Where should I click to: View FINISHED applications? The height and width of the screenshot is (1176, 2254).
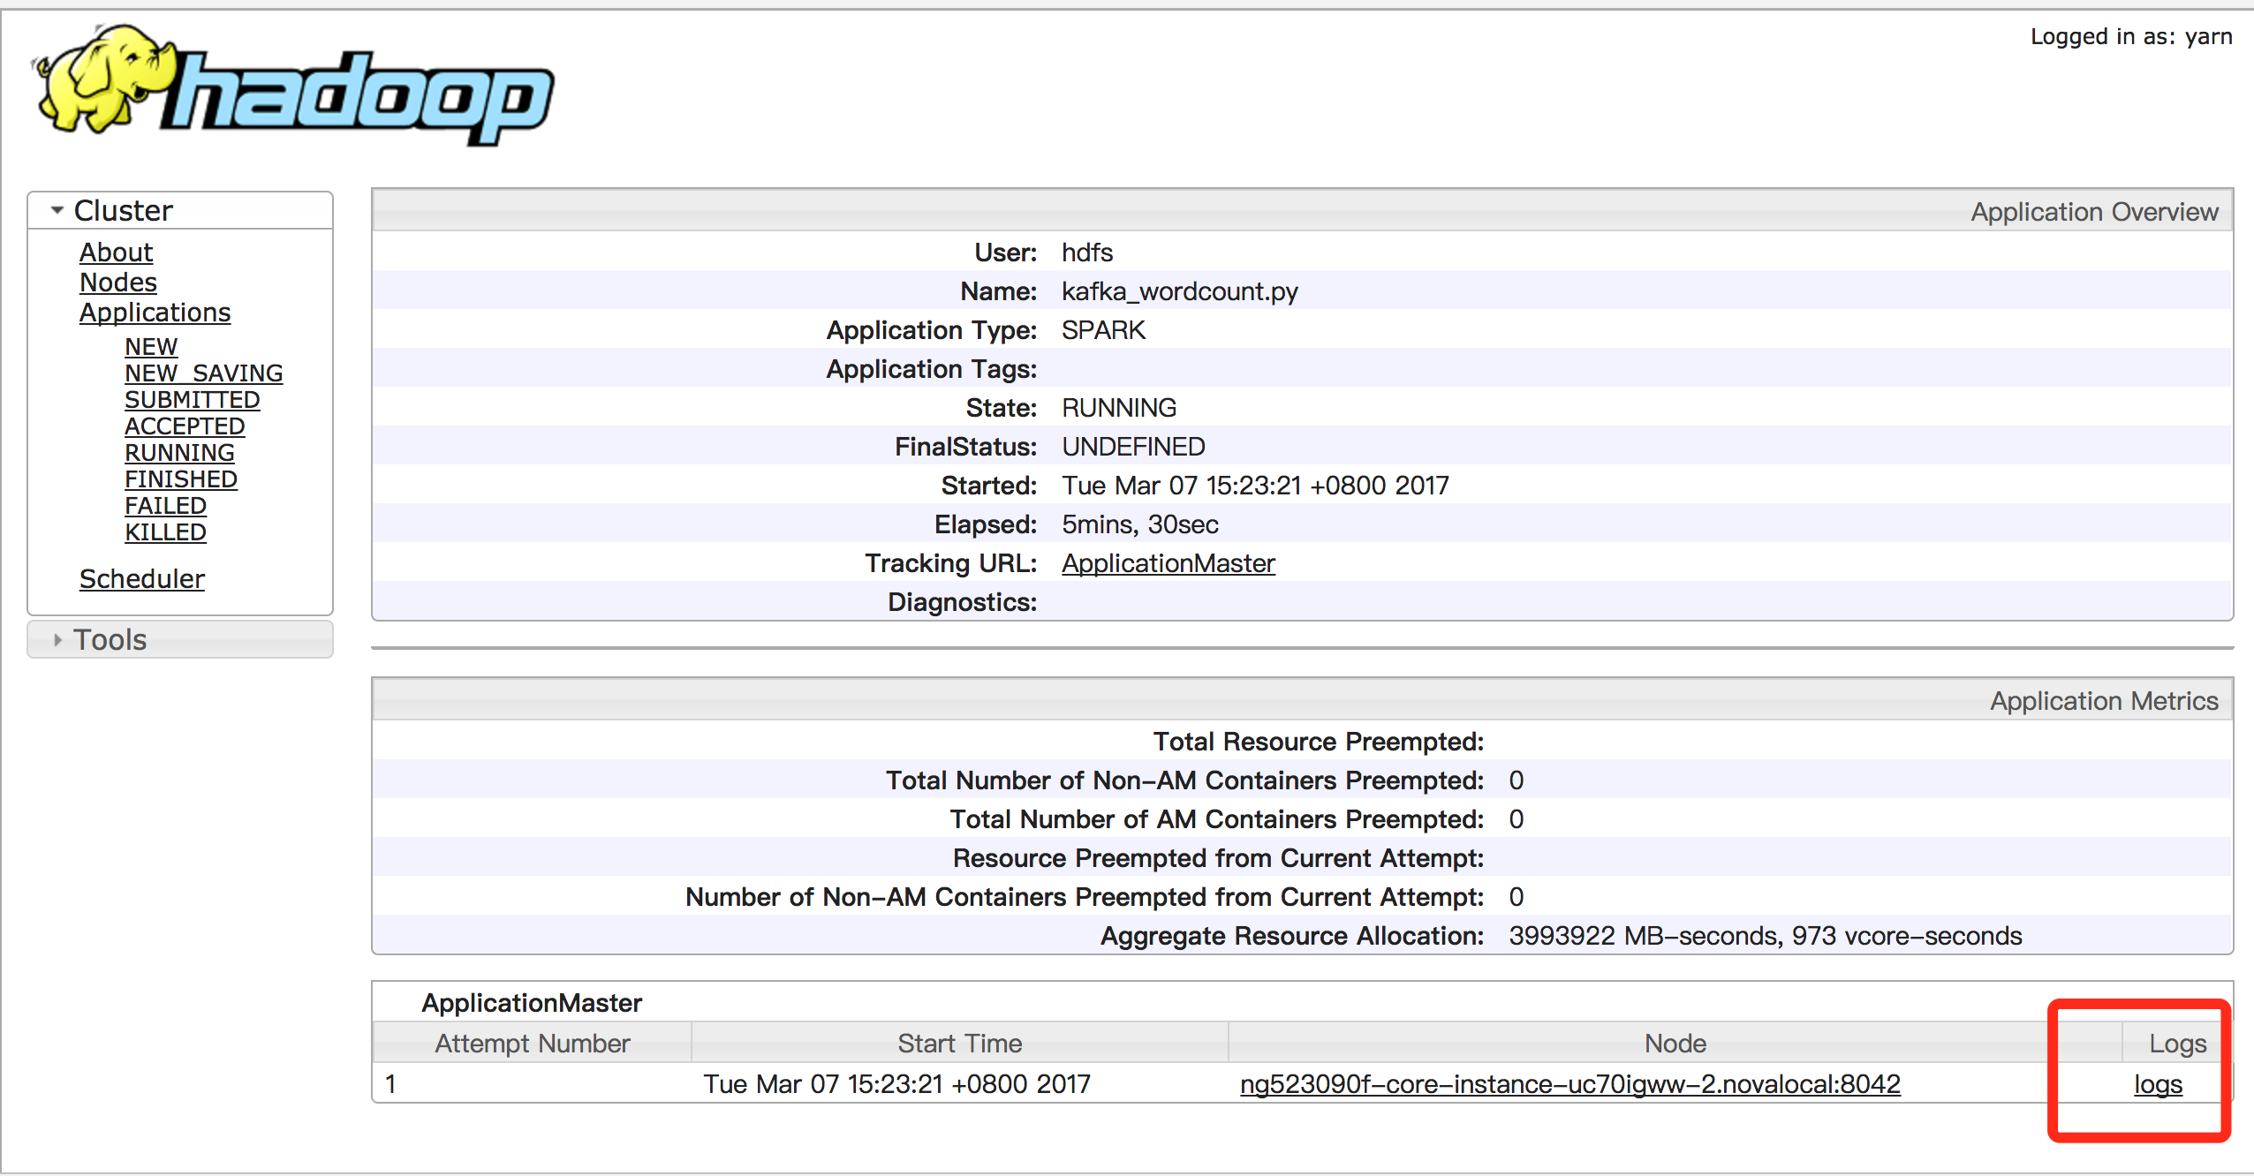(181, 479)
